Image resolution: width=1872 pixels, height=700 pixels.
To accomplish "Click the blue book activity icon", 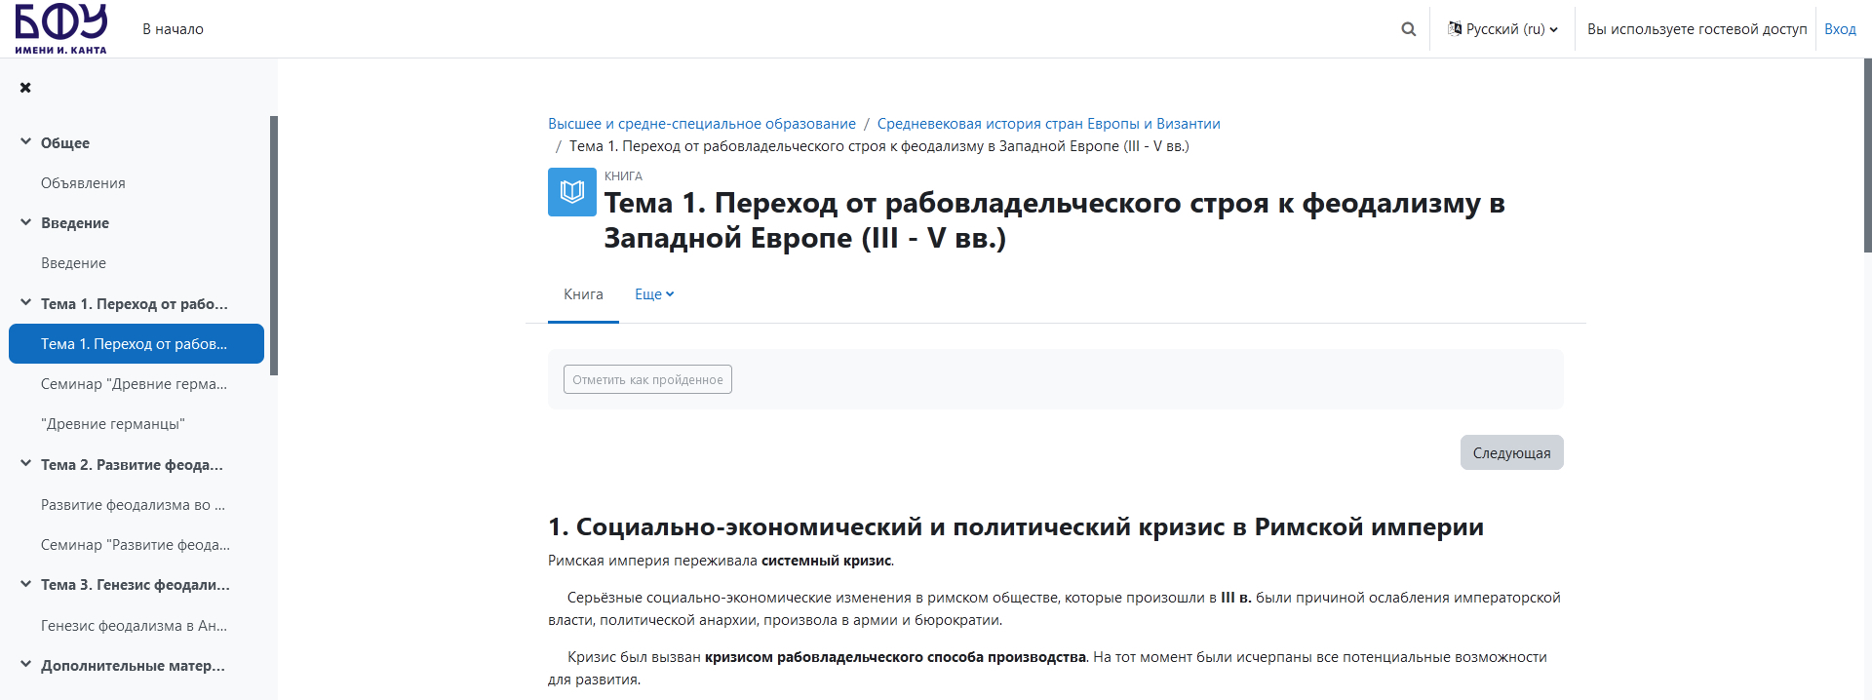I will [x=572, y=192].
